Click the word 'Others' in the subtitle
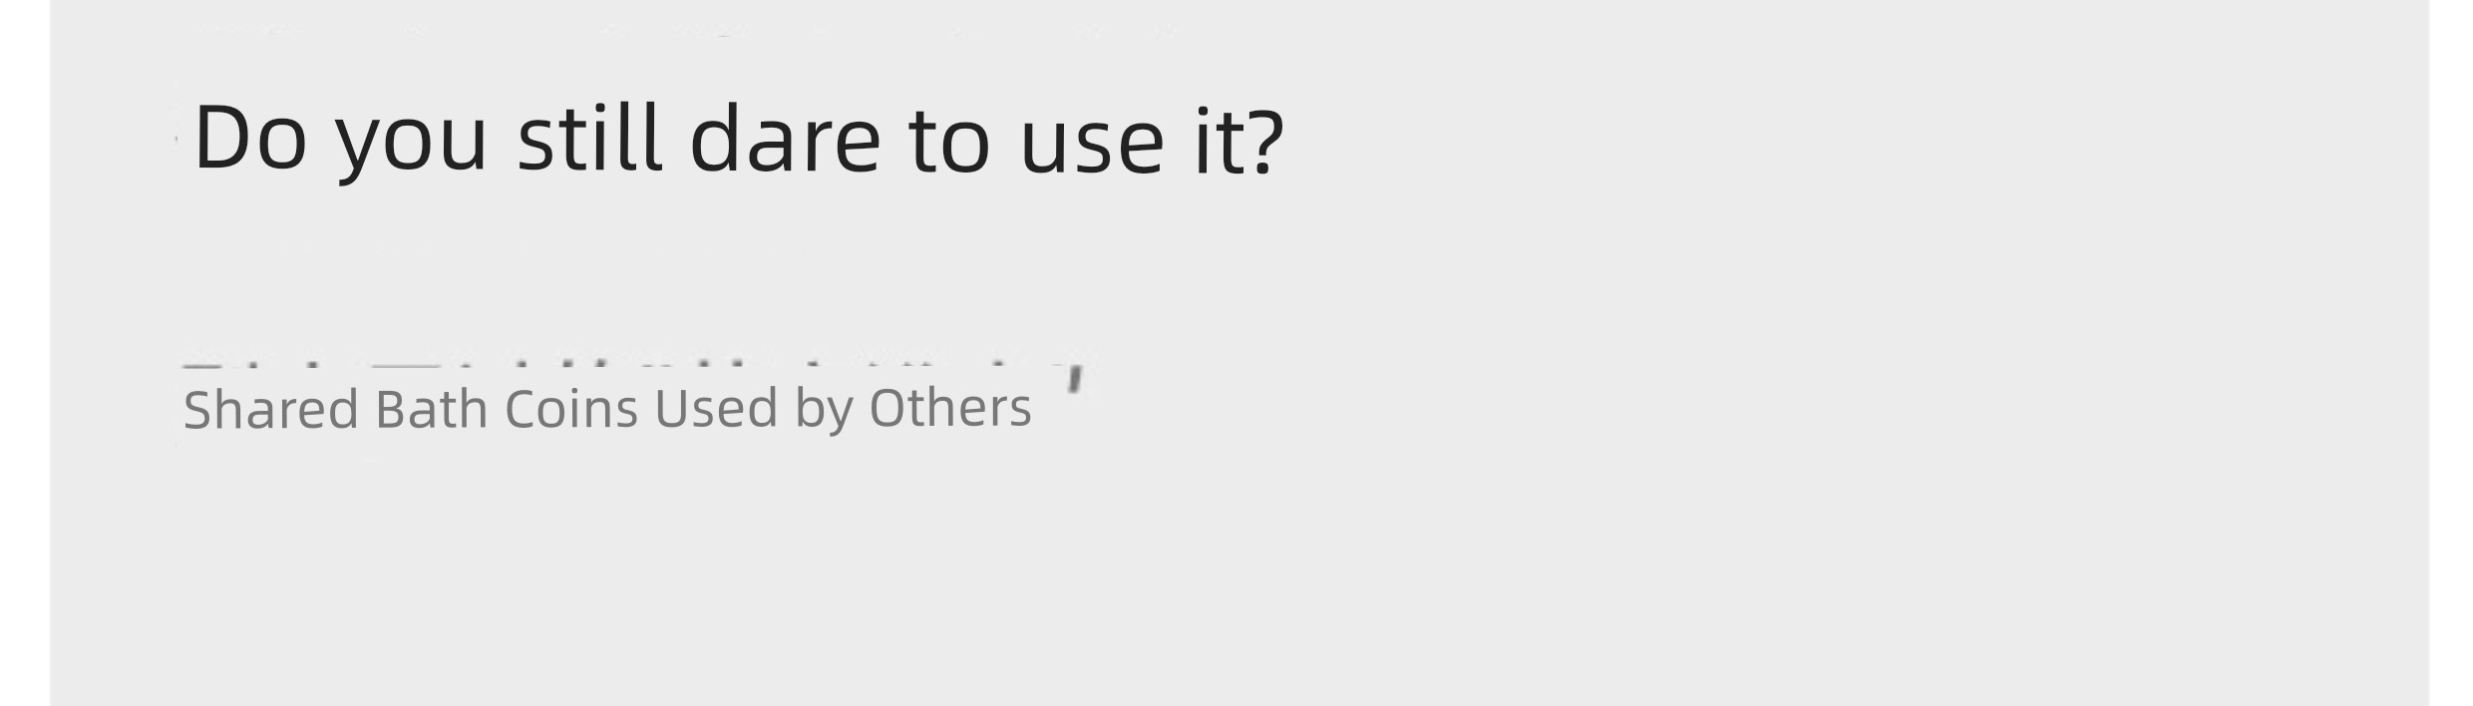2473x706 pixels. point(950,408)
